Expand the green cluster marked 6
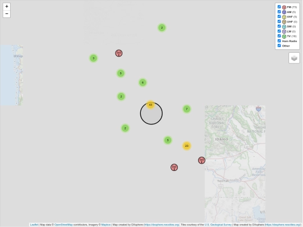 [143, 82]
